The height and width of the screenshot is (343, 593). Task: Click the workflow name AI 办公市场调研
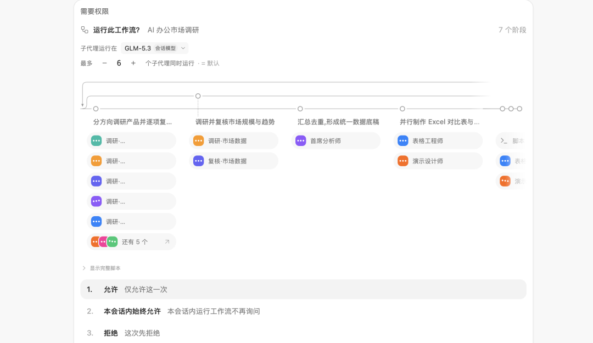(173, 30)
